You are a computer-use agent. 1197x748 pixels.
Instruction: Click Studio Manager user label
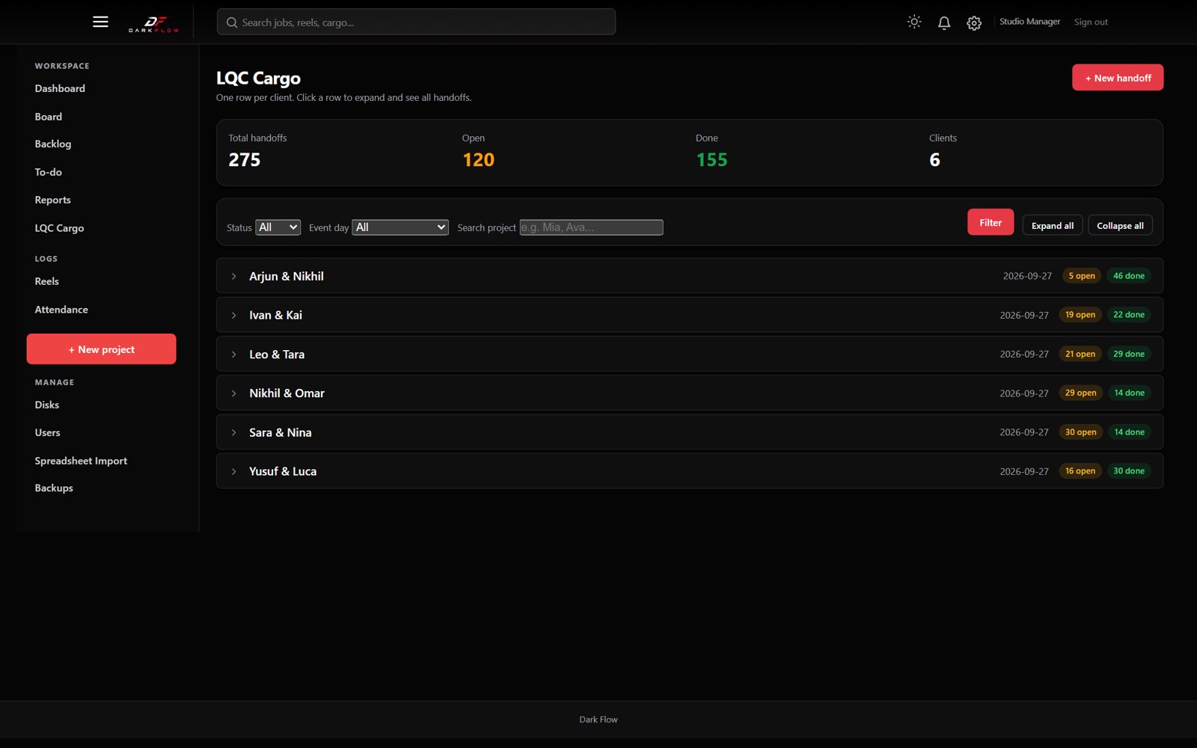(1029, 22)
